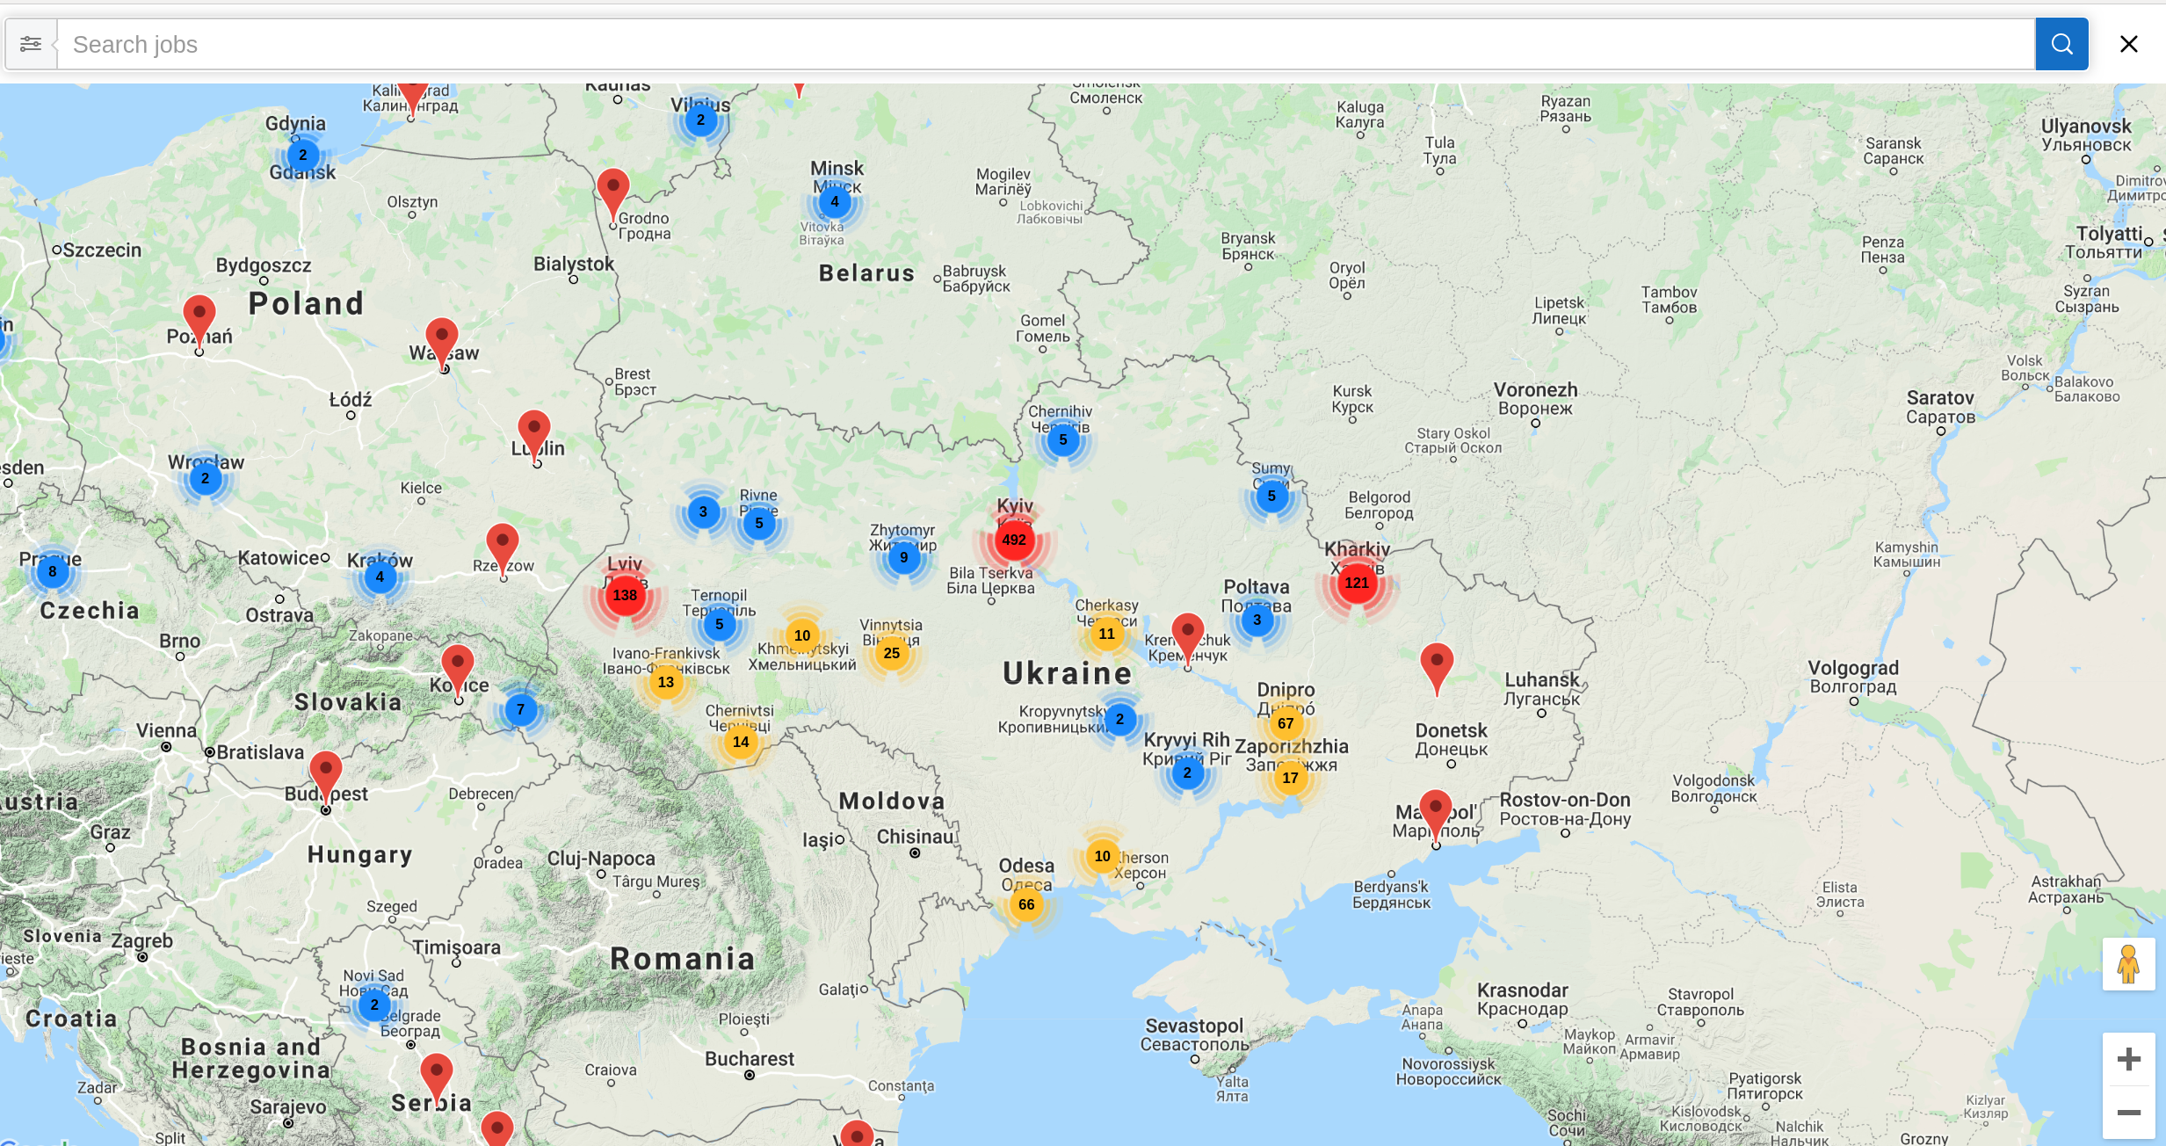Zoom out using the minus button
This screenshot has height=1146, width=2166.
tap(2128, 1113)
